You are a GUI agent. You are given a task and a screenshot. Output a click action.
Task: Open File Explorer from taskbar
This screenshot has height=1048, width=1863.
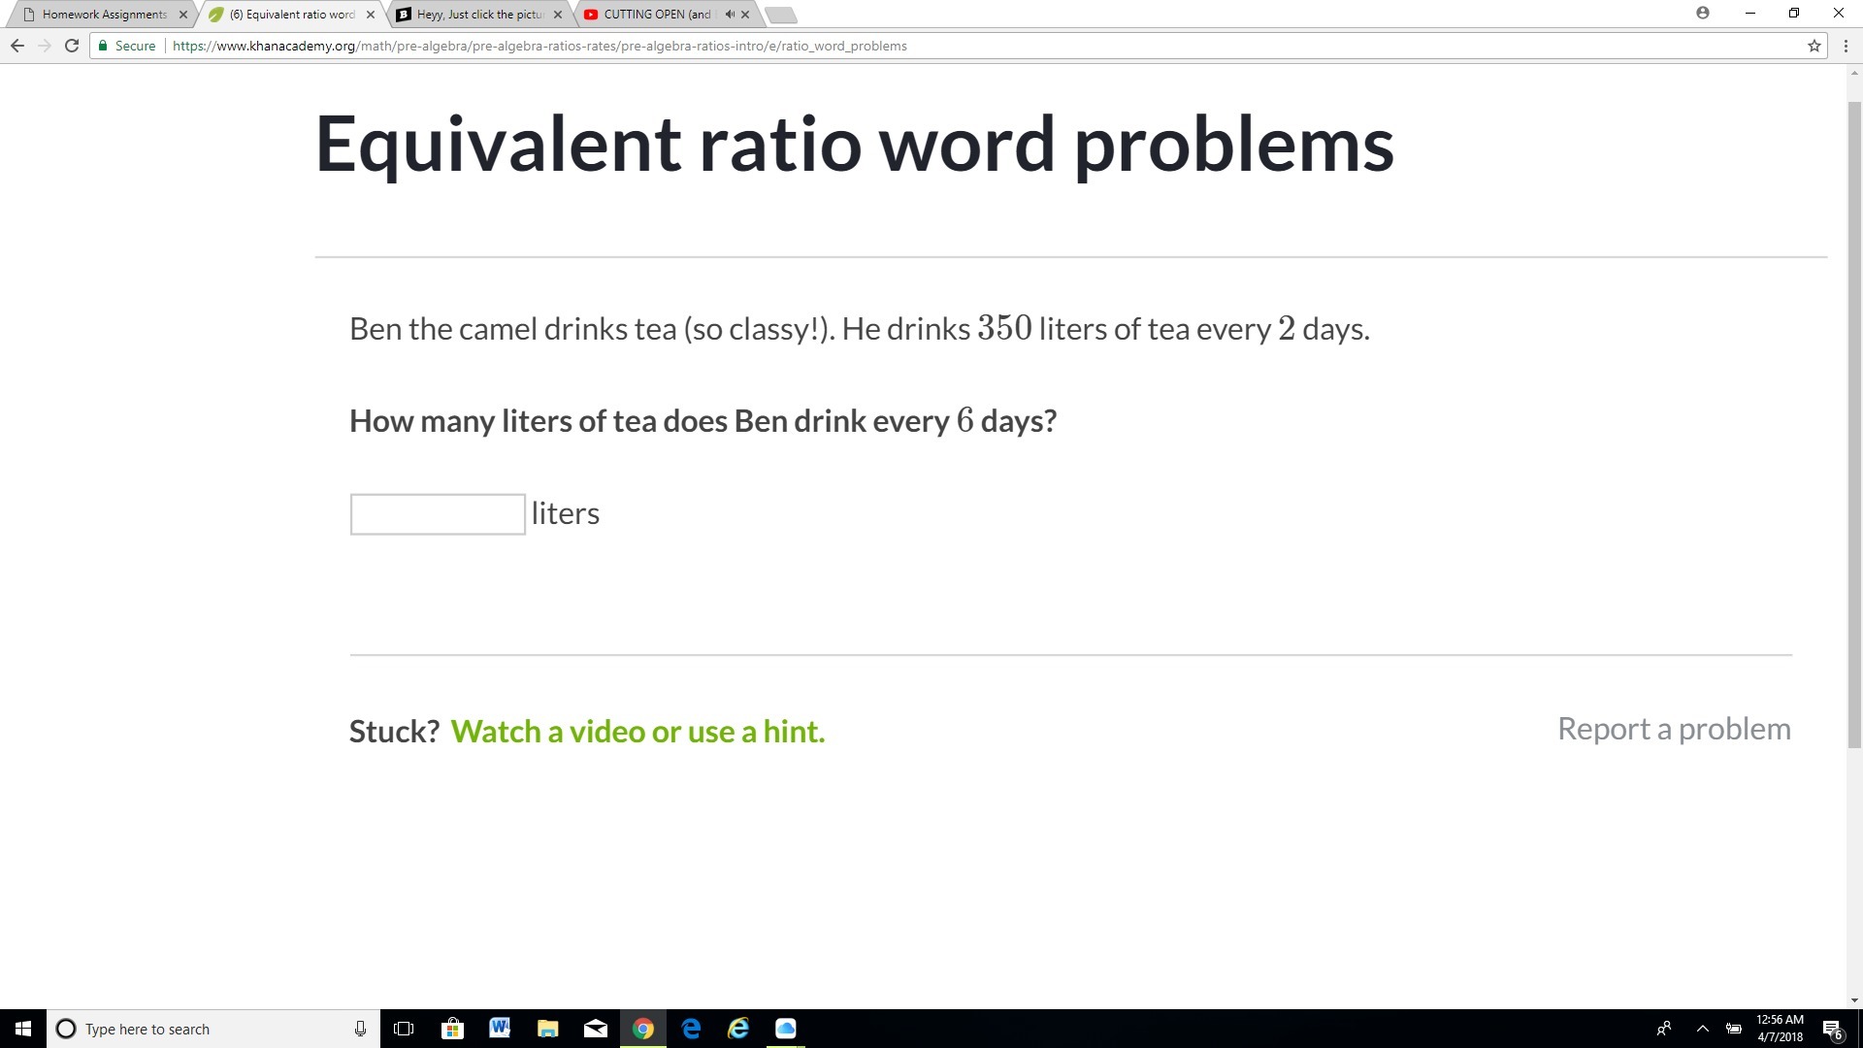click(547, 1029)
